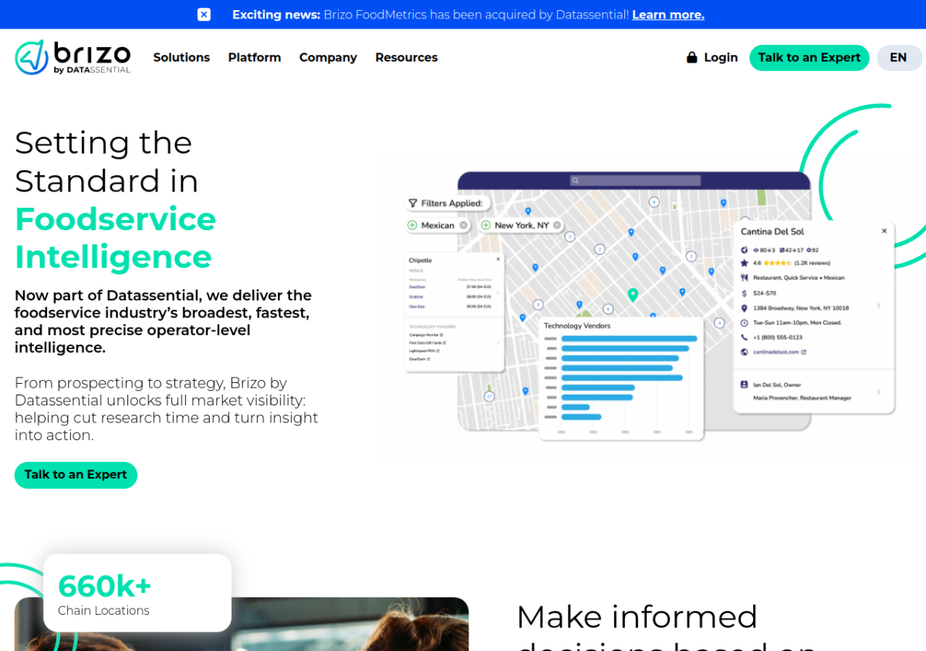Click the hero Talk to an Expert button

click(x=76, y=475)
